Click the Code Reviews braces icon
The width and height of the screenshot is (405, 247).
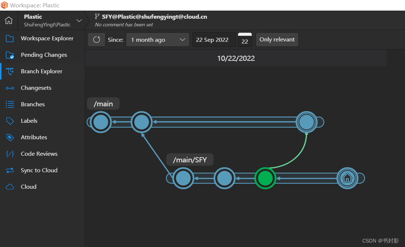(x=10, y=154)
